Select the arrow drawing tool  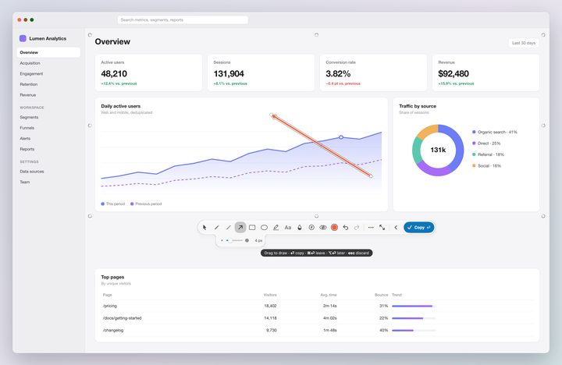[240, 228]
